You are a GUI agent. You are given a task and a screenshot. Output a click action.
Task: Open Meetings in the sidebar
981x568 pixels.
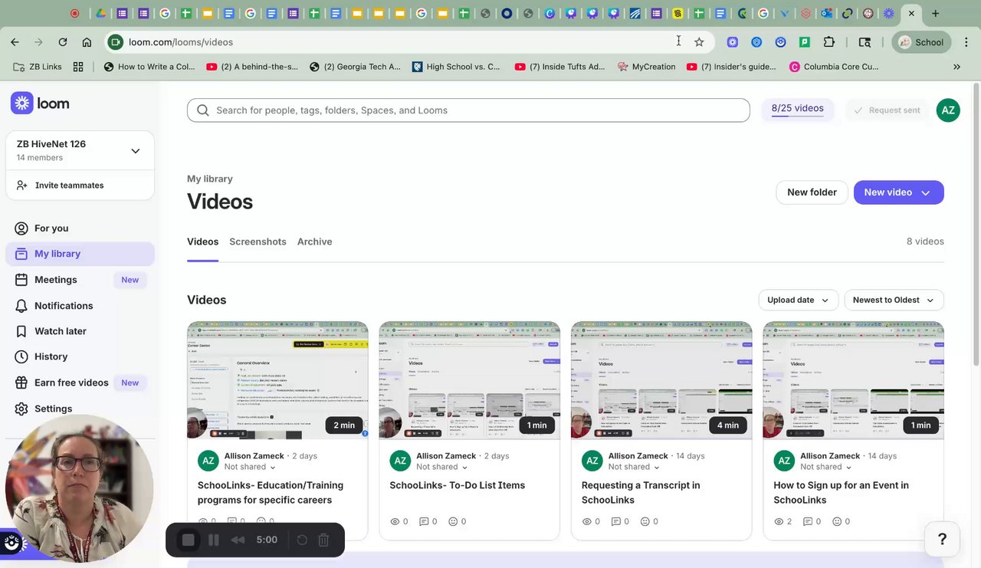(80, 280)
